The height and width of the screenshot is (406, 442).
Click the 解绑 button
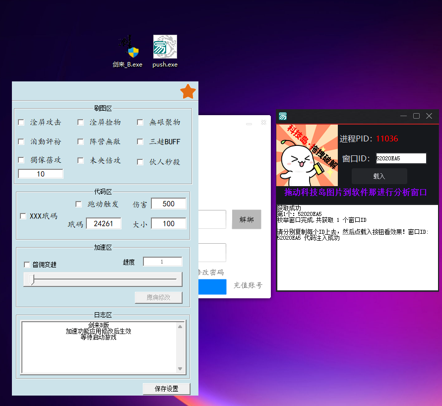[x=246, y=219]
